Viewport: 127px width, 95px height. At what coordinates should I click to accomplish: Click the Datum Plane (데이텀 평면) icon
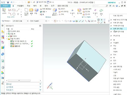[x=26, y=10]
